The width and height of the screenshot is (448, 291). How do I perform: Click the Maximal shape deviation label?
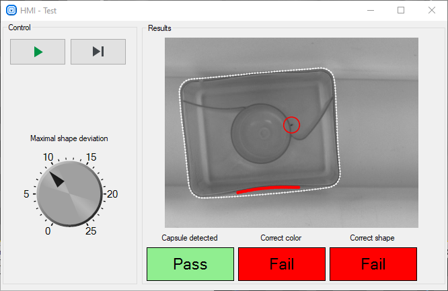[69, 138]
